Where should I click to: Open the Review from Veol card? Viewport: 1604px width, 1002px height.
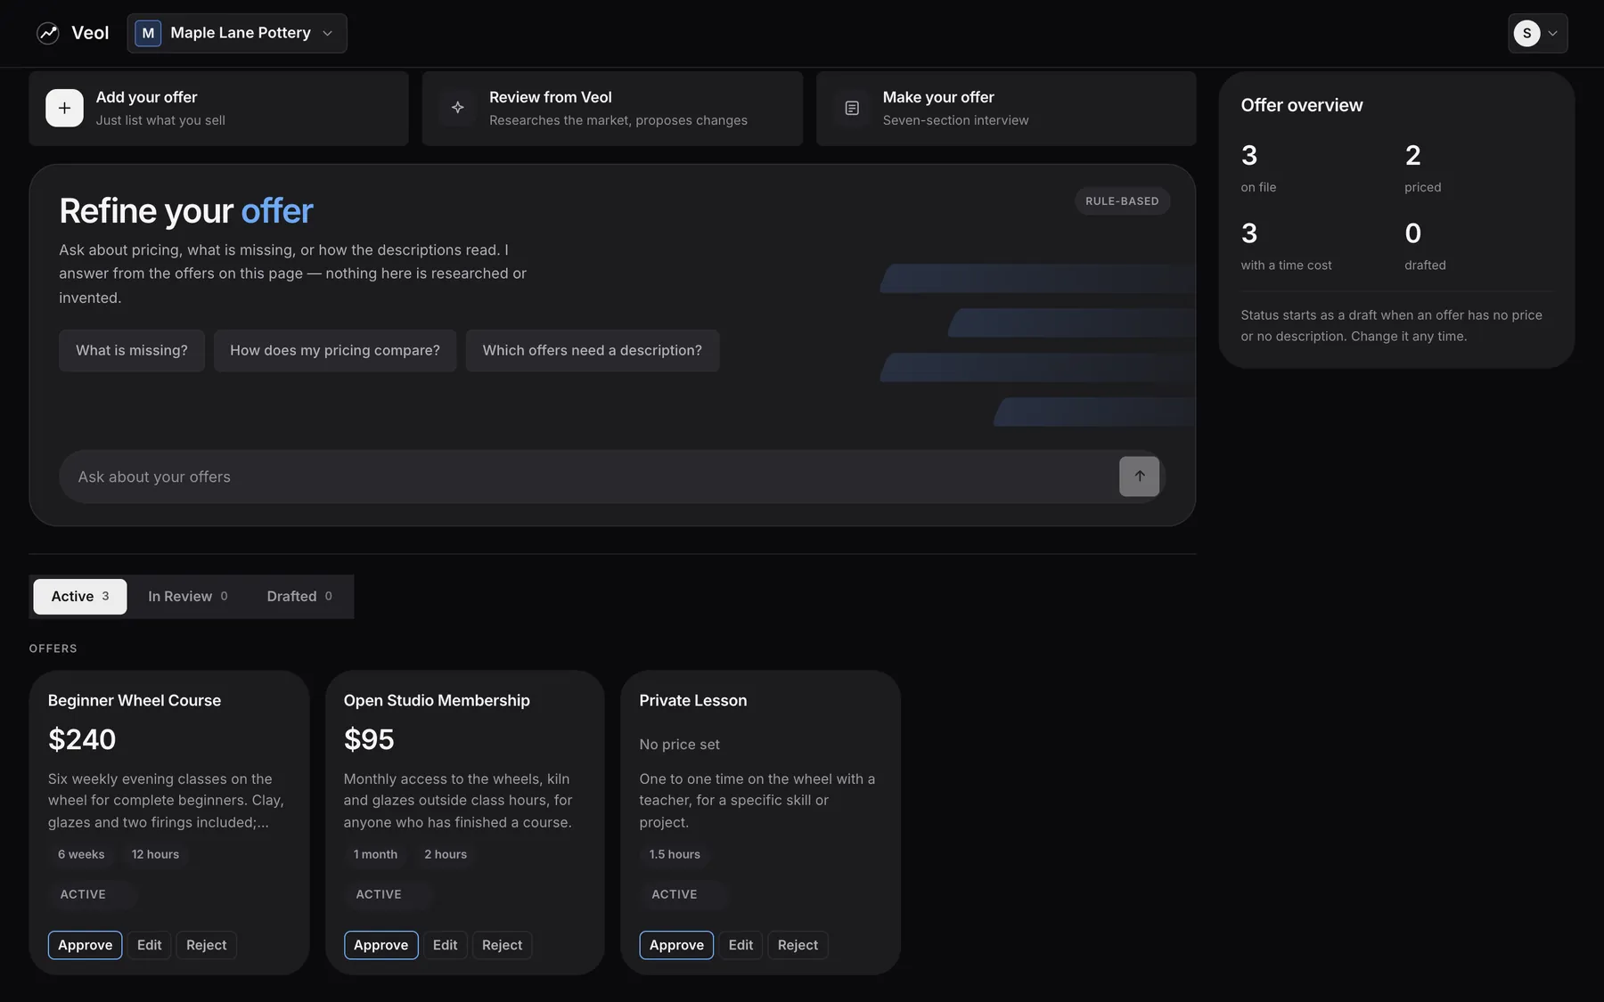[612, 108]
